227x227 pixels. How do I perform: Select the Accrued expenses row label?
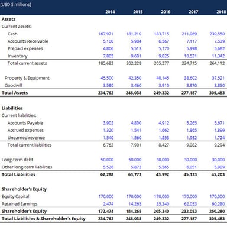[x=25, y=130]
